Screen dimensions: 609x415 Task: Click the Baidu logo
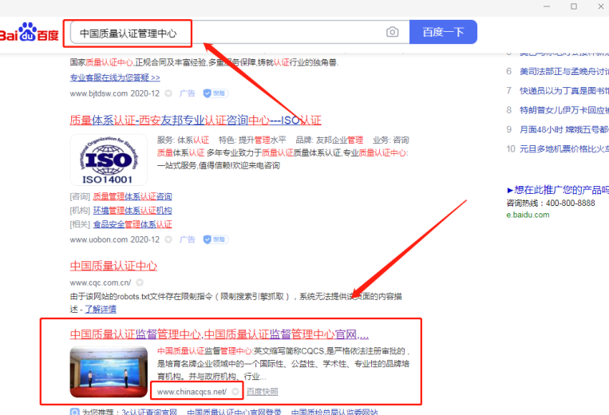tap(29, 32)
